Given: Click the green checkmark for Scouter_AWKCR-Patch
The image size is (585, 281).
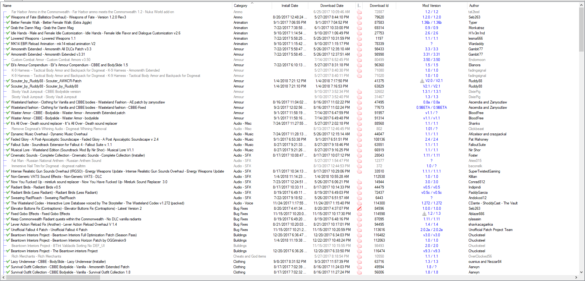Looking at the screenshot, I should (x=8, y=81).
